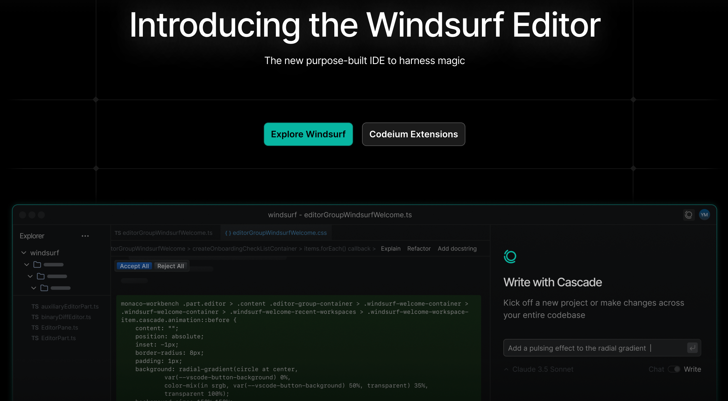The width and height of the screenshot is (728, 401).
Task: Click the TS icon of EditorPart.ts
Action: (x=35, y=338)
